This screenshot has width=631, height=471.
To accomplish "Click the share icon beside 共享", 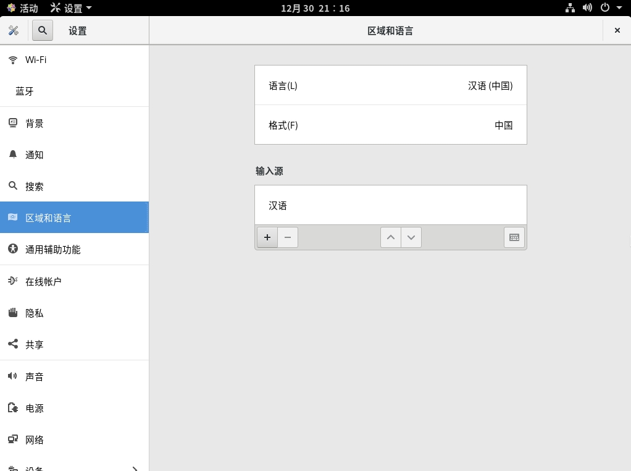I will (x=13, y=344).
